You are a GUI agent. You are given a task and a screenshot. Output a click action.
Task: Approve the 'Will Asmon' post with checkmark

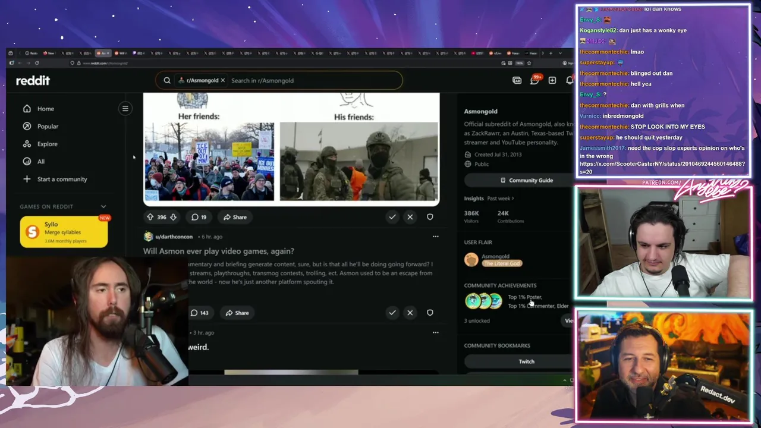(392, 313)
